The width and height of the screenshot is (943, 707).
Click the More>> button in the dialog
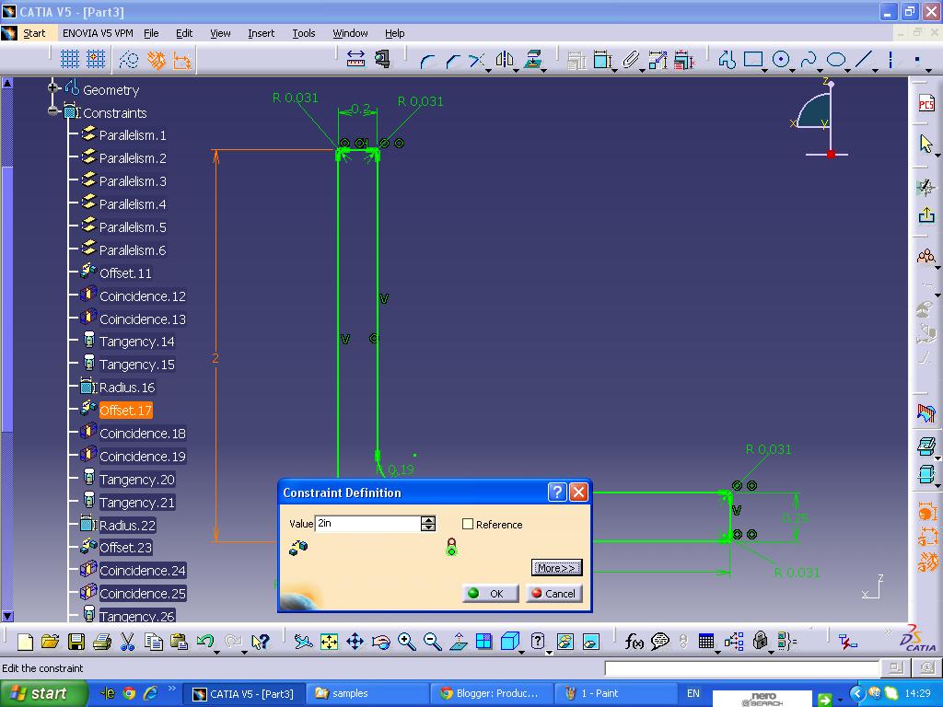click(555, 567)
